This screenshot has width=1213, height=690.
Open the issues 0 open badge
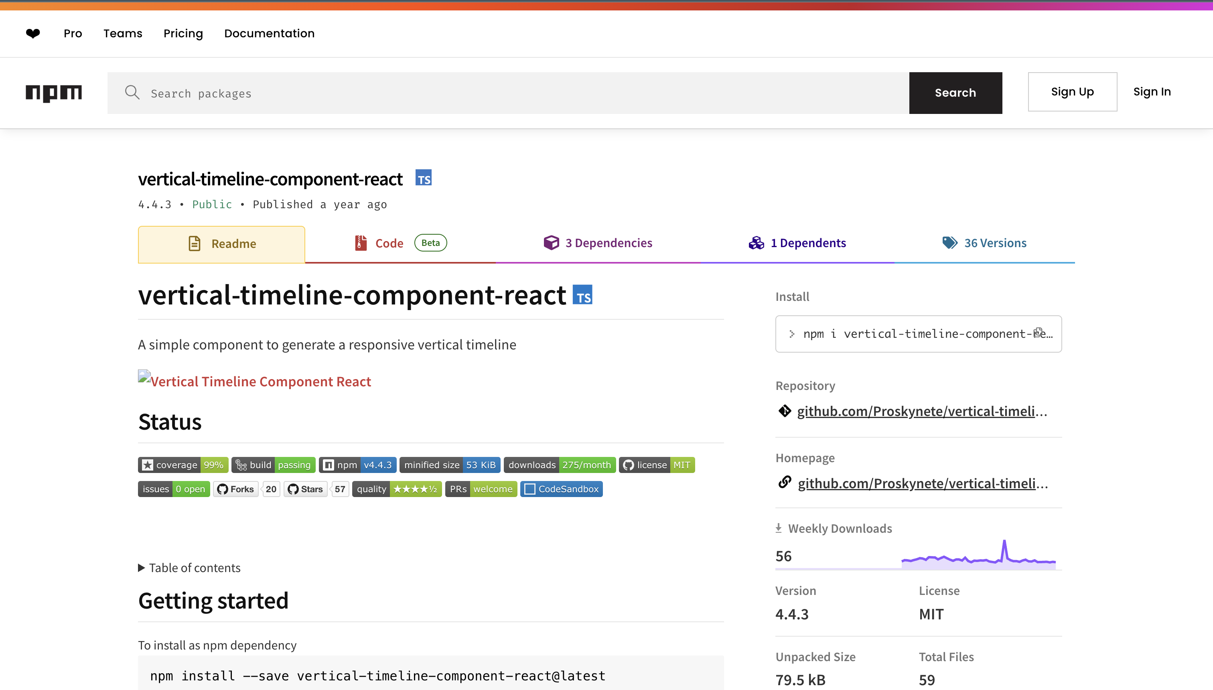pos(174,489)
